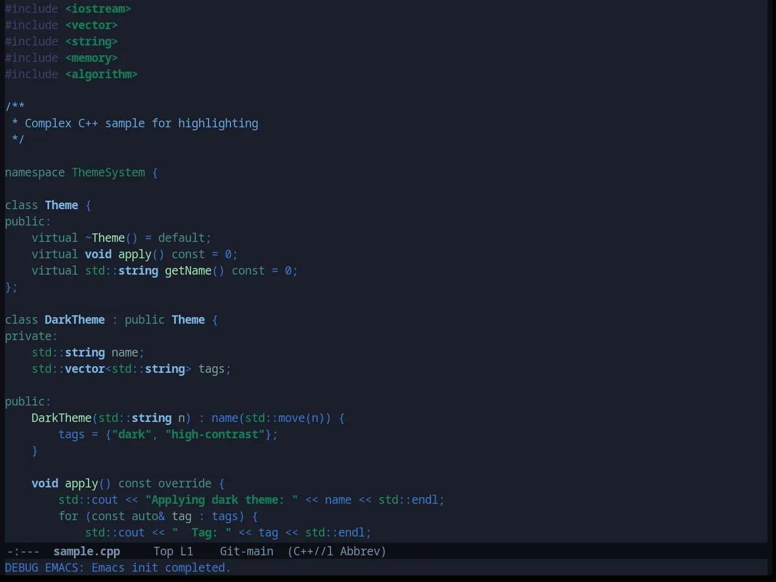Viewport: 776px width, 582px height.
Task: Click the Top position indicator in mode line
Action: coord(164,551)
